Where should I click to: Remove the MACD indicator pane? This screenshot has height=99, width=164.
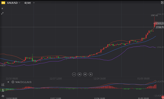[8, 82]
